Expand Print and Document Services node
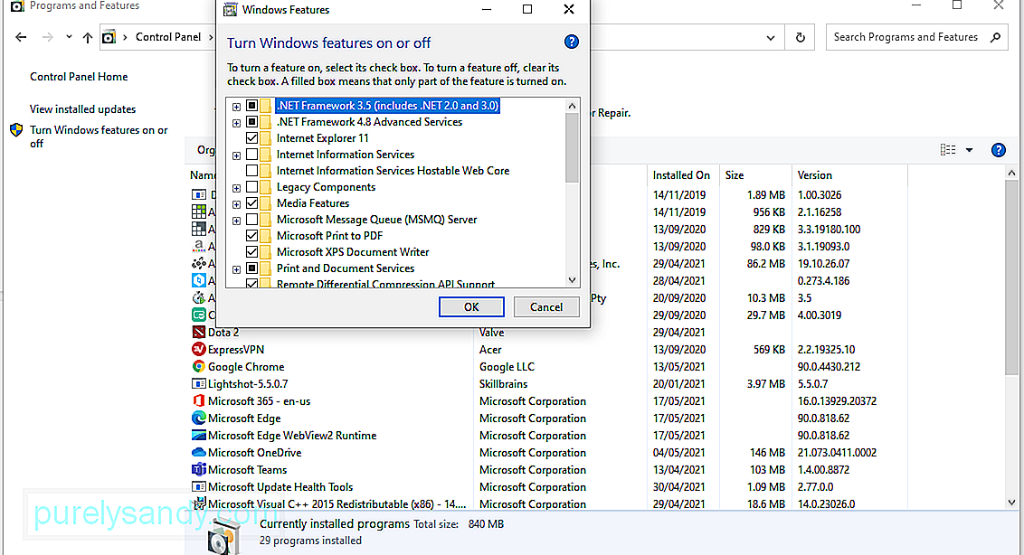 pos(236,269)
